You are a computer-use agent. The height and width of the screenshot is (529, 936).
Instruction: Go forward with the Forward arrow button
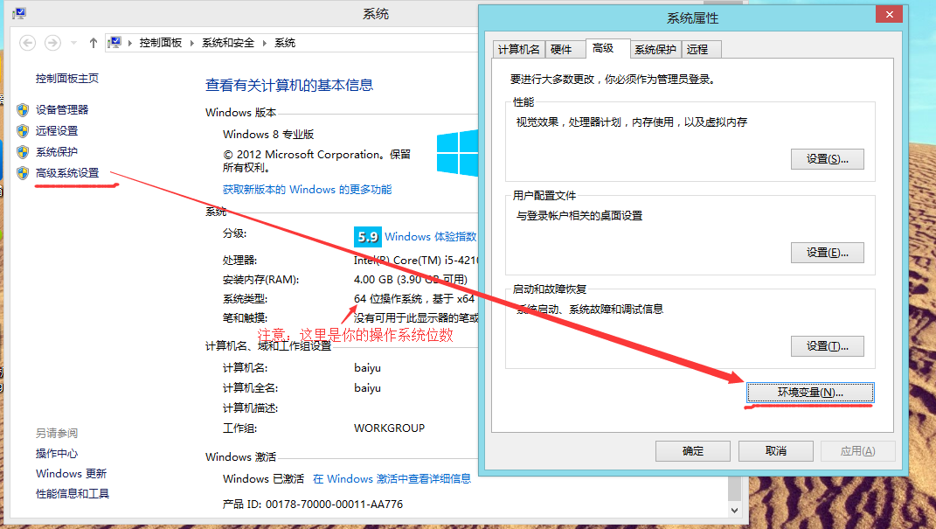(x=52, y=43)
